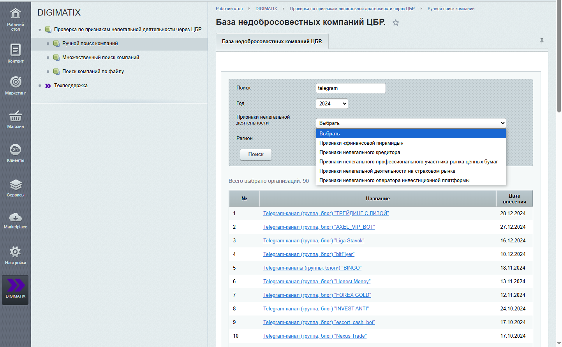Click the Поиск text field containing telegram
562x347 pixels.
[351, 88]
